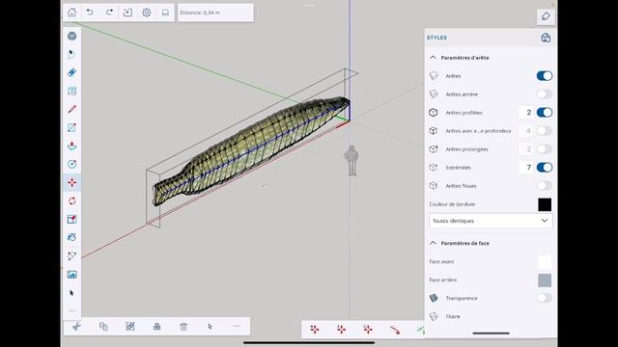Image resolution: width=618 pixels, height=347 pixels.
Task: Click the STYLES panel title
Action: click(436, 38)
